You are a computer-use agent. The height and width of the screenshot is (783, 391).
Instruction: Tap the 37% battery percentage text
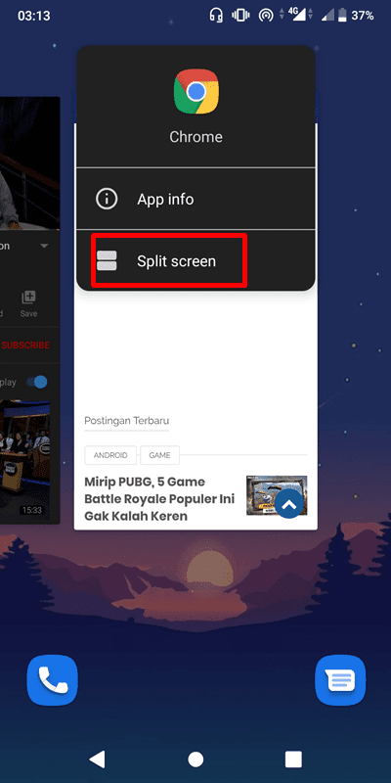(x=363, y=16)
